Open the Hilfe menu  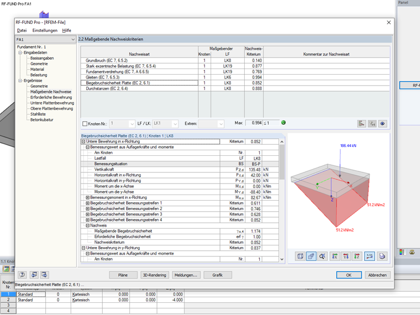click(x=67, y=30)
